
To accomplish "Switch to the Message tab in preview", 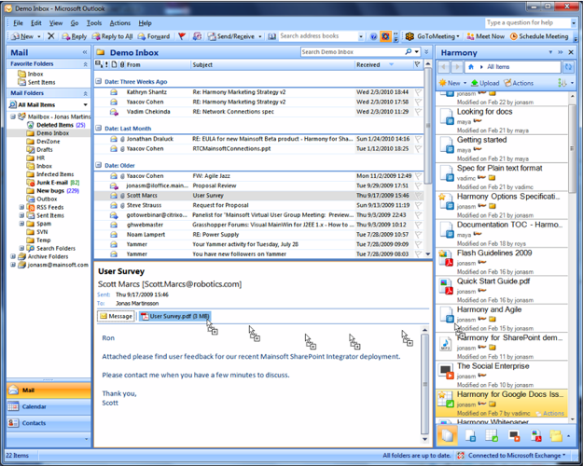I will (116, 316).
